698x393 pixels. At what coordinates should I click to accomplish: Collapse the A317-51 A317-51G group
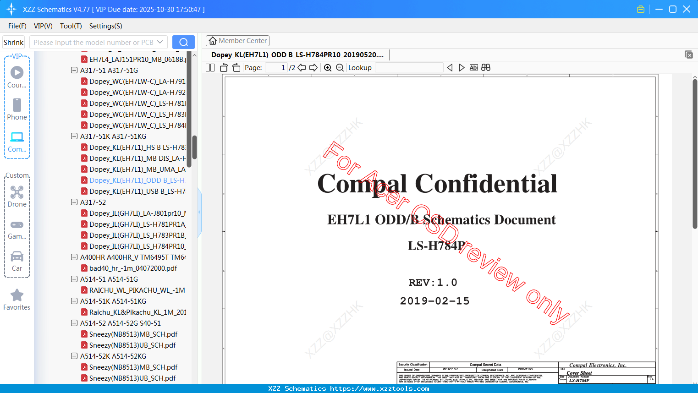coord(74,71)
